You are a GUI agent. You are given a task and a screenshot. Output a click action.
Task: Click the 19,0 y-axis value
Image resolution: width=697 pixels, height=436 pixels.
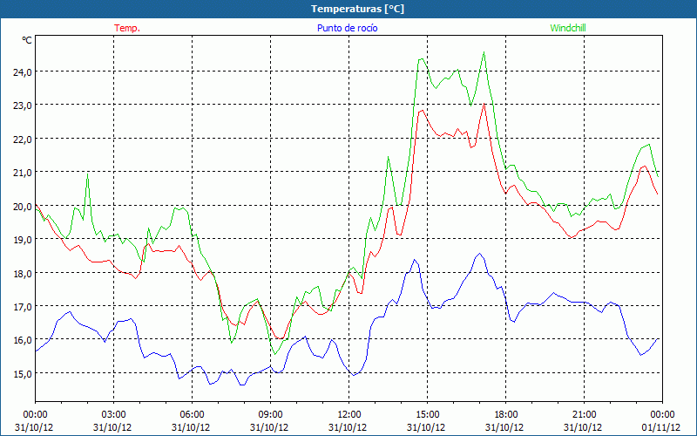click(22, 240)
